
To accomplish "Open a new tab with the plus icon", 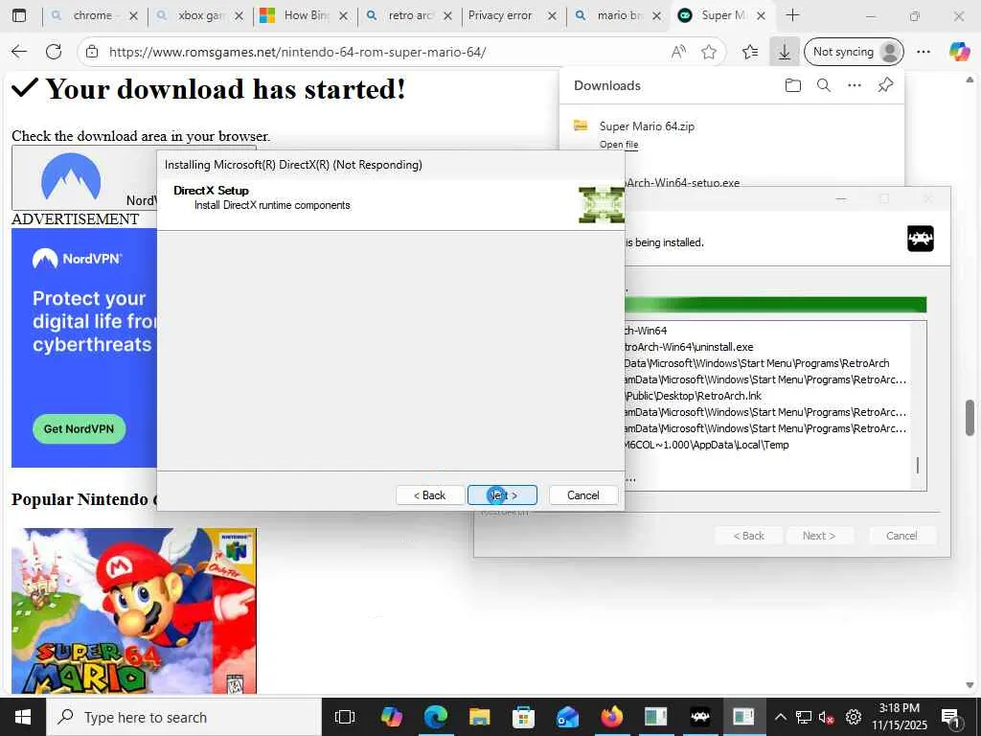I will [x=792, y=15].
